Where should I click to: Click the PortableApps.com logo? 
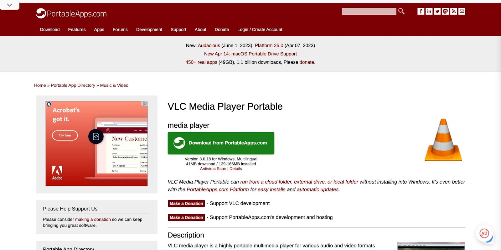click(71, 13)
